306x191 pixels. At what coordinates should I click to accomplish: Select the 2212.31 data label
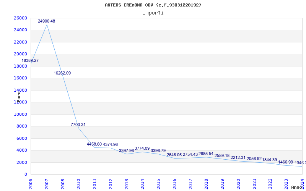coord(238,157)
